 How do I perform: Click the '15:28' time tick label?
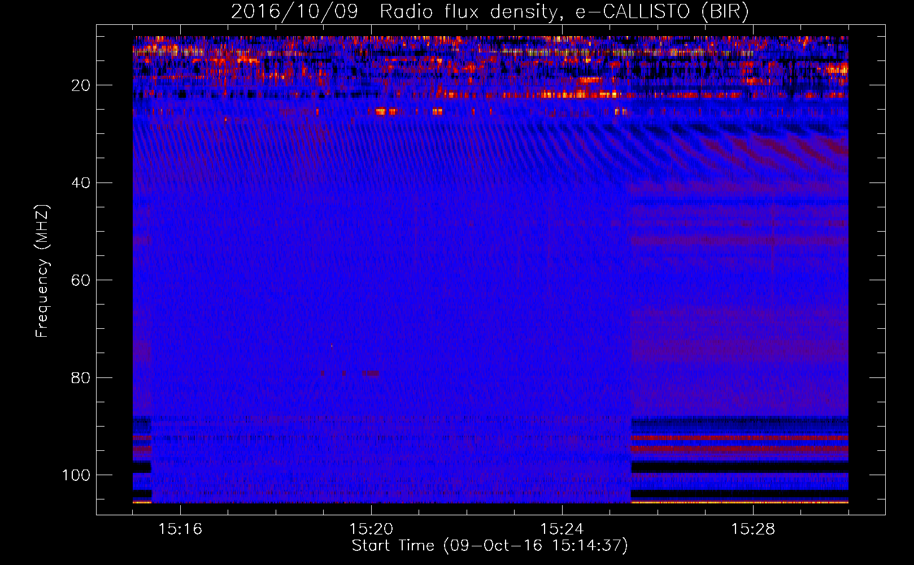tap(753, 529)
